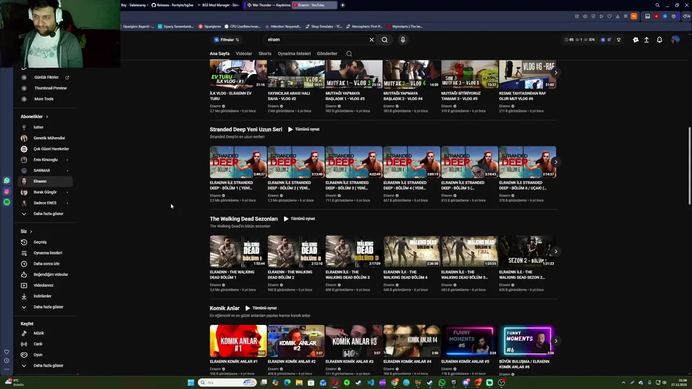The image size is (692, 389).
Task: Show next videos in Stranded Deep row
Action: pos(556,162)
